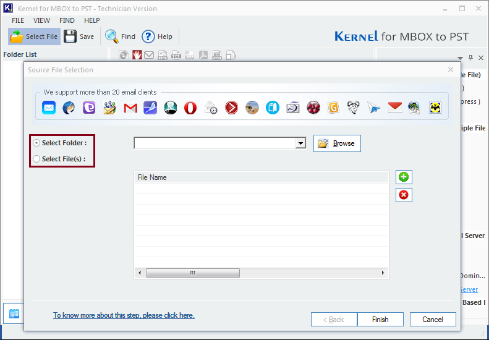This screenshot has height=340, width=489.
Task: Click the red Opera O icon
Action: click(x=190, y=108)
